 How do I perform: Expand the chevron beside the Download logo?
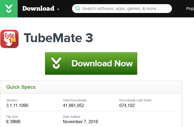58,9
